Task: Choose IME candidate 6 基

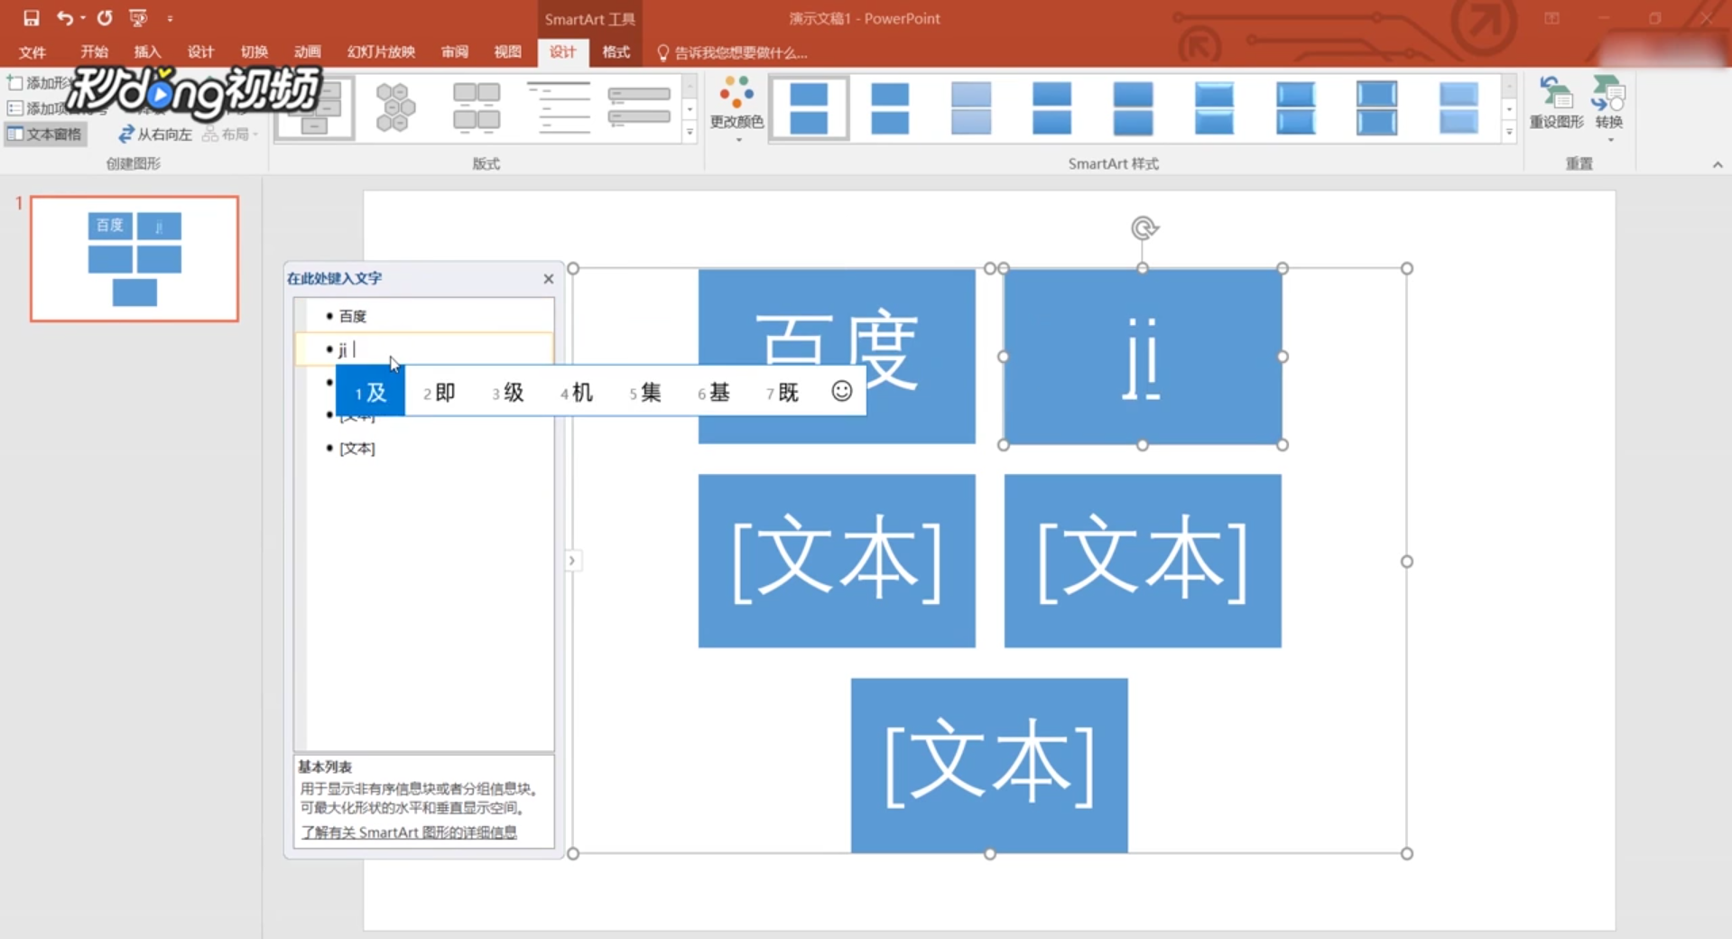Action: [714, 392]
